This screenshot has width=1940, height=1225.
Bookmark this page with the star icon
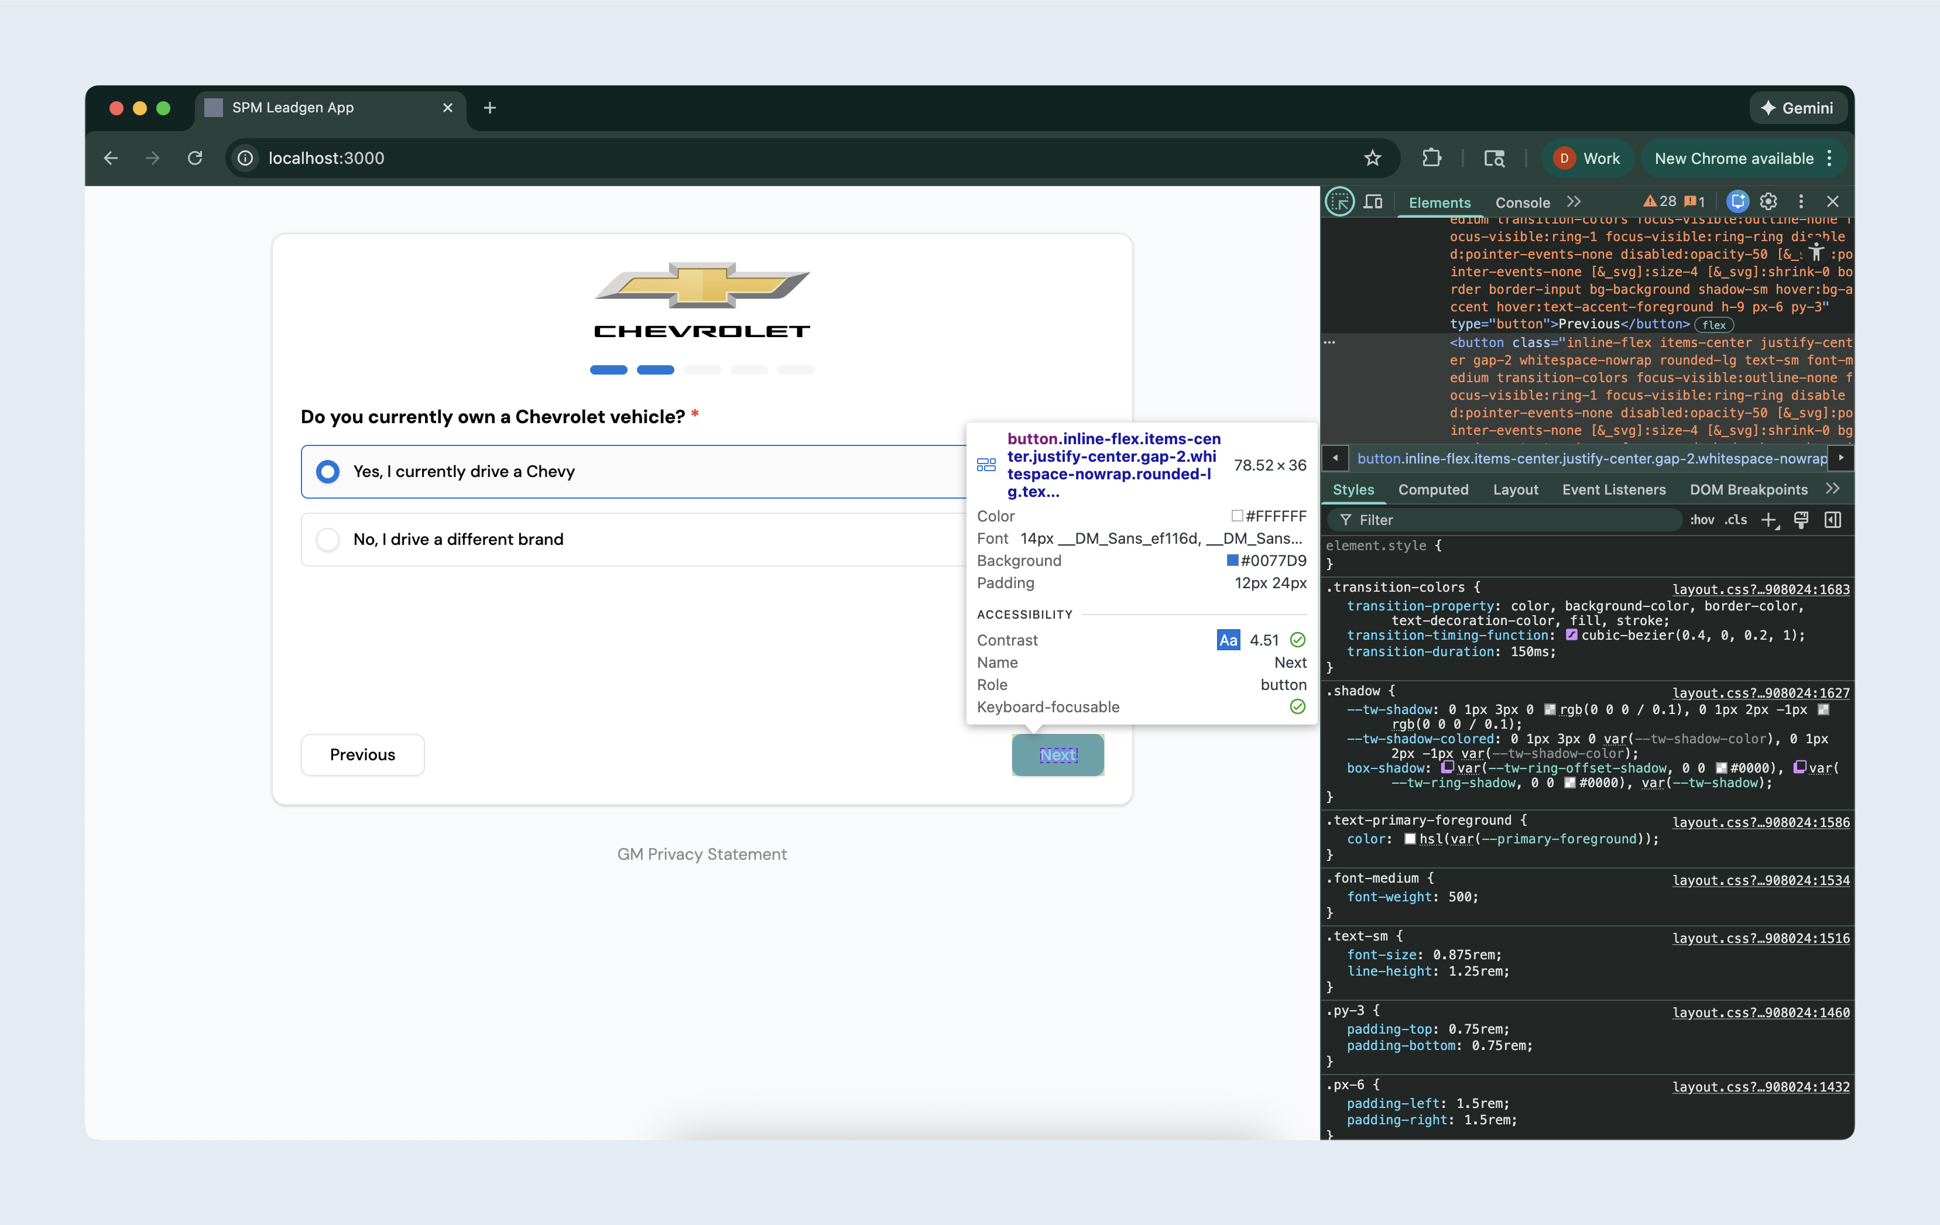(x=1372, y=158)
